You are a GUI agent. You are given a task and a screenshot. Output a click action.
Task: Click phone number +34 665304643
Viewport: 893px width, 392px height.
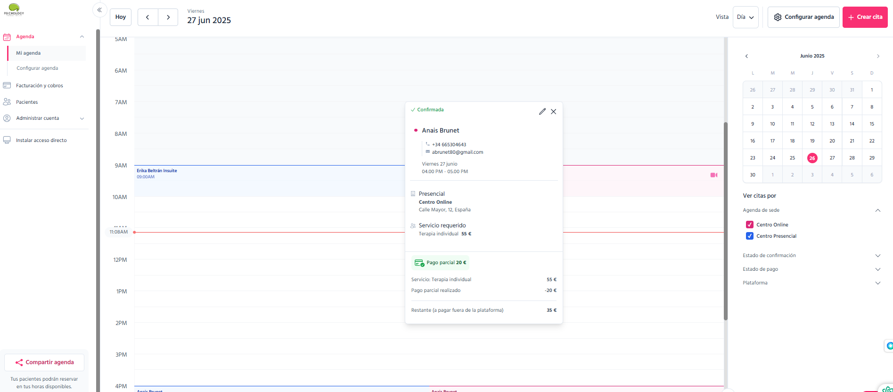449,145
